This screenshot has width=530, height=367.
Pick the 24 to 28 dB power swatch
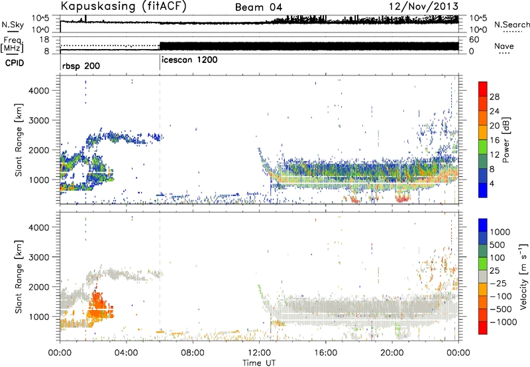click(x=483, y=103)
